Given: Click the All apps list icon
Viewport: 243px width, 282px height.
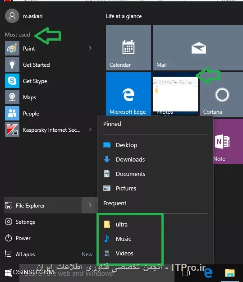Looking at the screenshot, I should pos(9,254).
